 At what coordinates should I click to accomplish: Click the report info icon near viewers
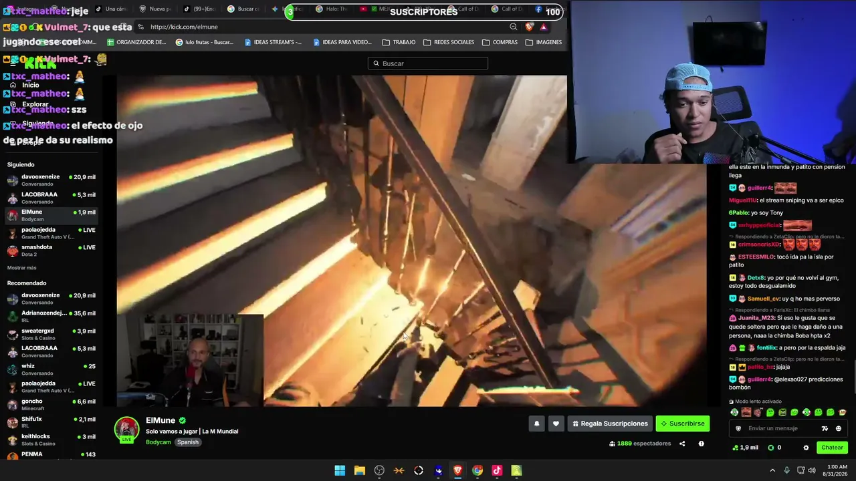tap(701, 444)
